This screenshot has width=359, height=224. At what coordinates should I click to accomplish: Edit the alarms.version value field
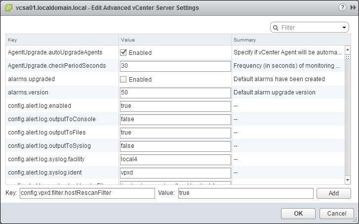175,92
